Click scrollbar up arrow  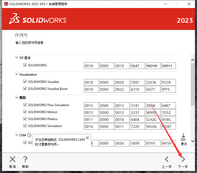tap(193, 60)
